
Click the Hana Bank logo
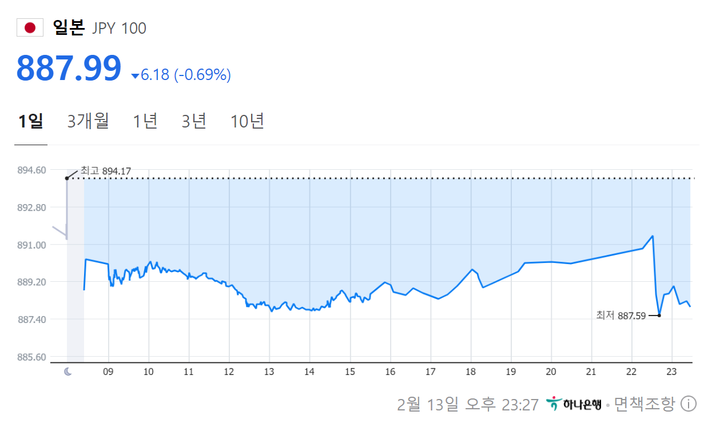(574, 404)
